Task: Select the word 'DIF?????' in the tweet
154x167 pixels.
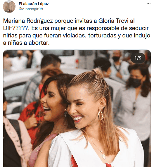Action: tap(16, 28)
